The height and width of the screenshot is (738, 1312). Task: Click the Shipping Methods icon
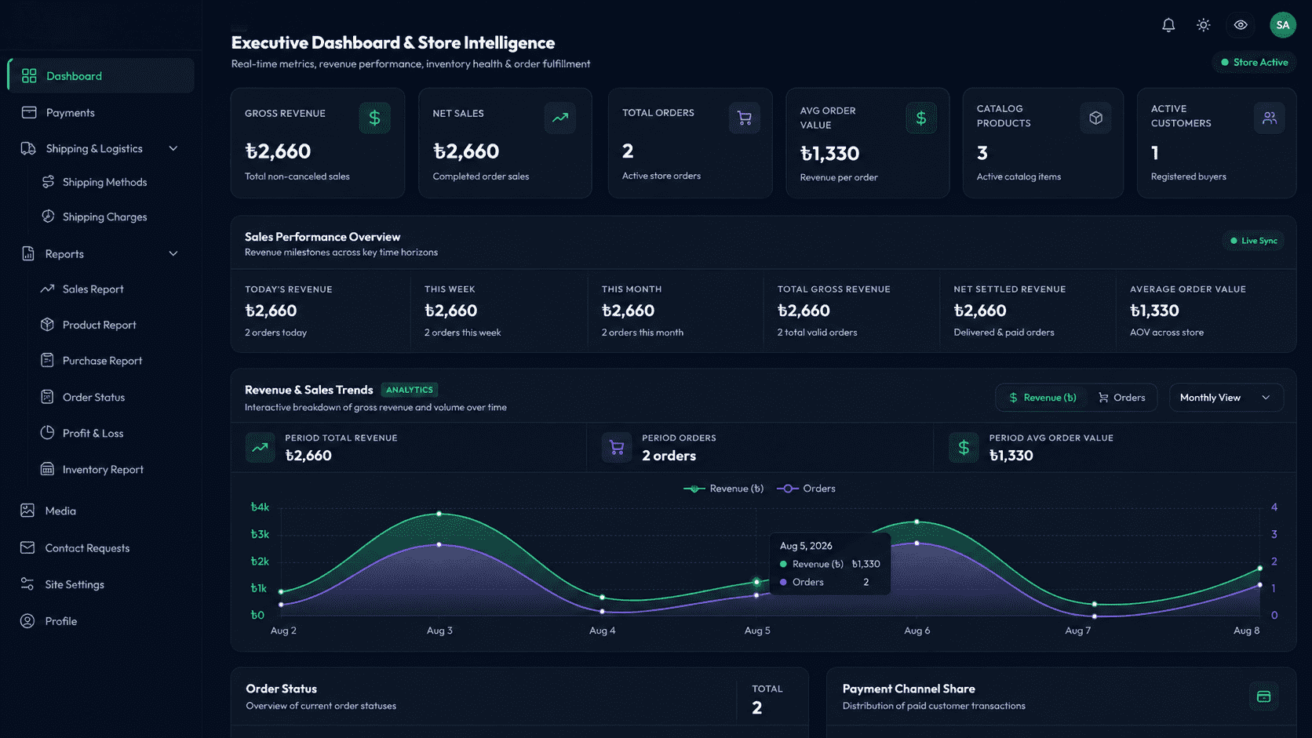point(48,181)
